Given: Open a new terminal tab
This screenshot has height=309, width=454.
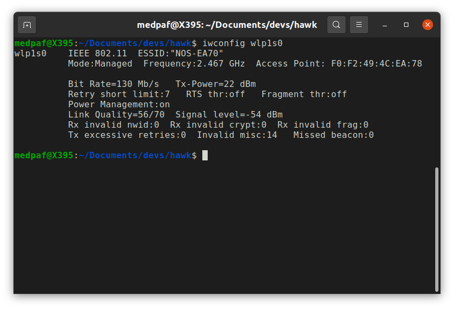Looking at the screenshot, I should (x=27, y=25).
